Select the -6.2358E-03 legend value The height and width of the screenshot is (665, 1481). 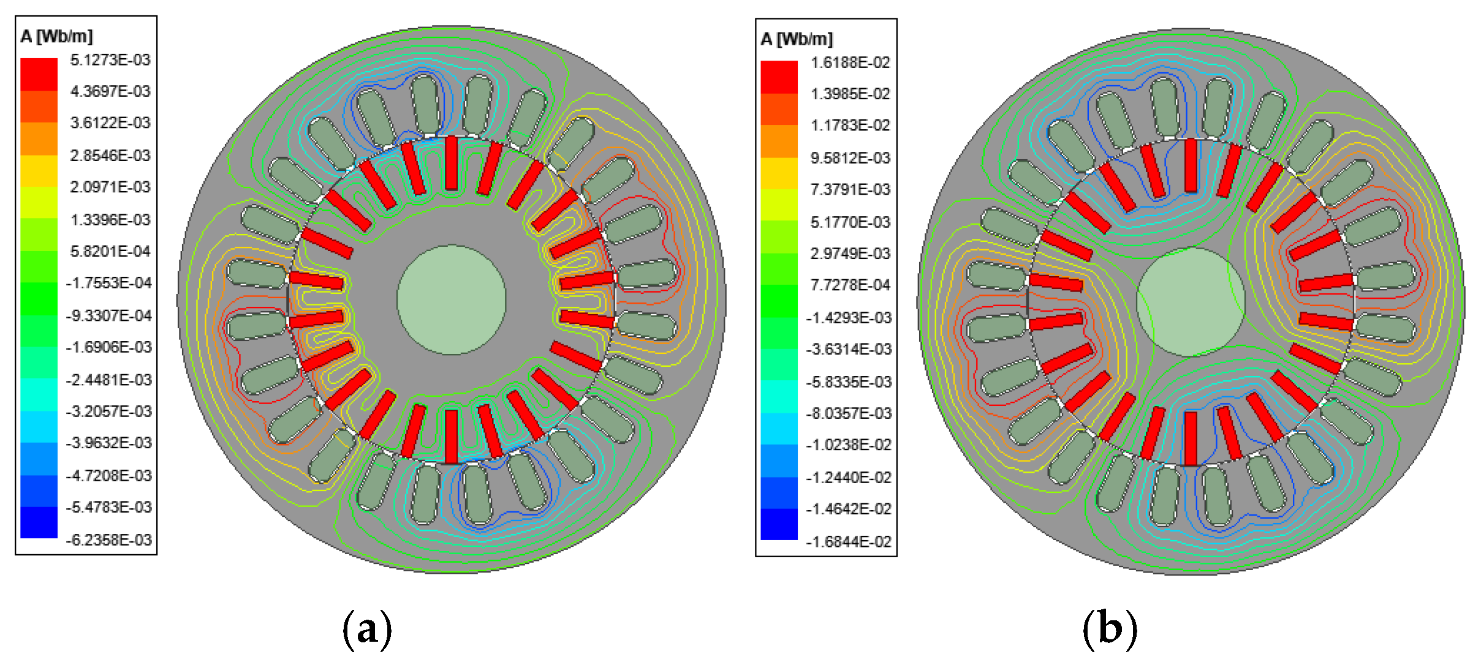coord(108,539)
